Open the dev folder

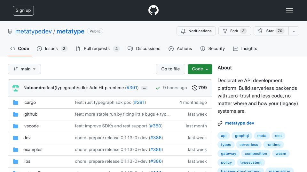tap(27, 138)
